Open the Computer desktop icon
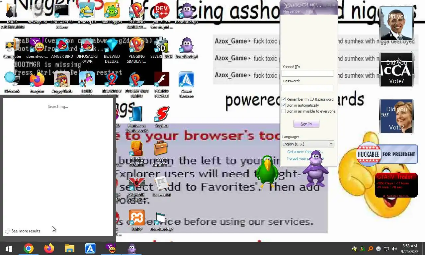 [x=12, y=48]
